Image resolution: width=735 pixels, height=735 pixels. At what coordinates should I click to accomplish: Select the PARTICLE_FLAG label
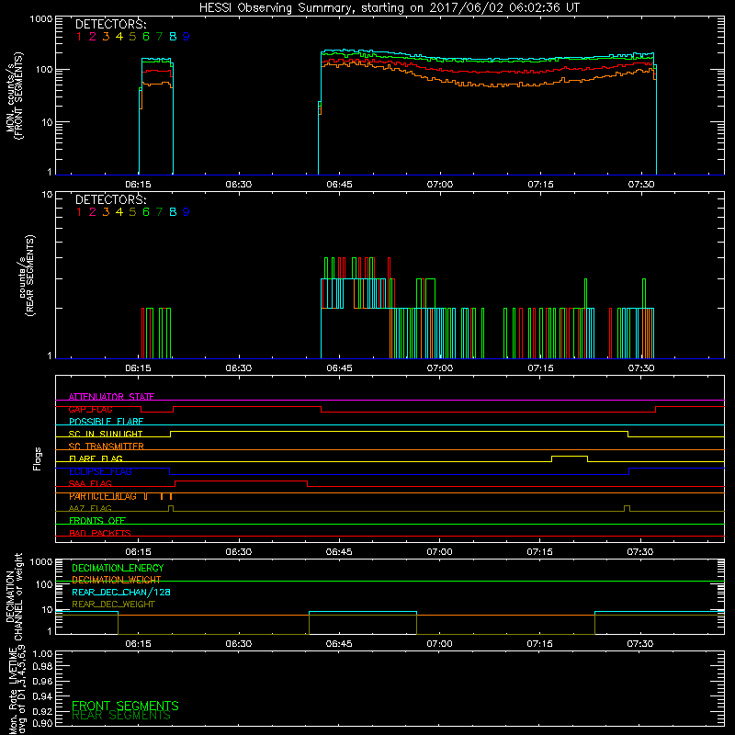(x=103, y=496)
